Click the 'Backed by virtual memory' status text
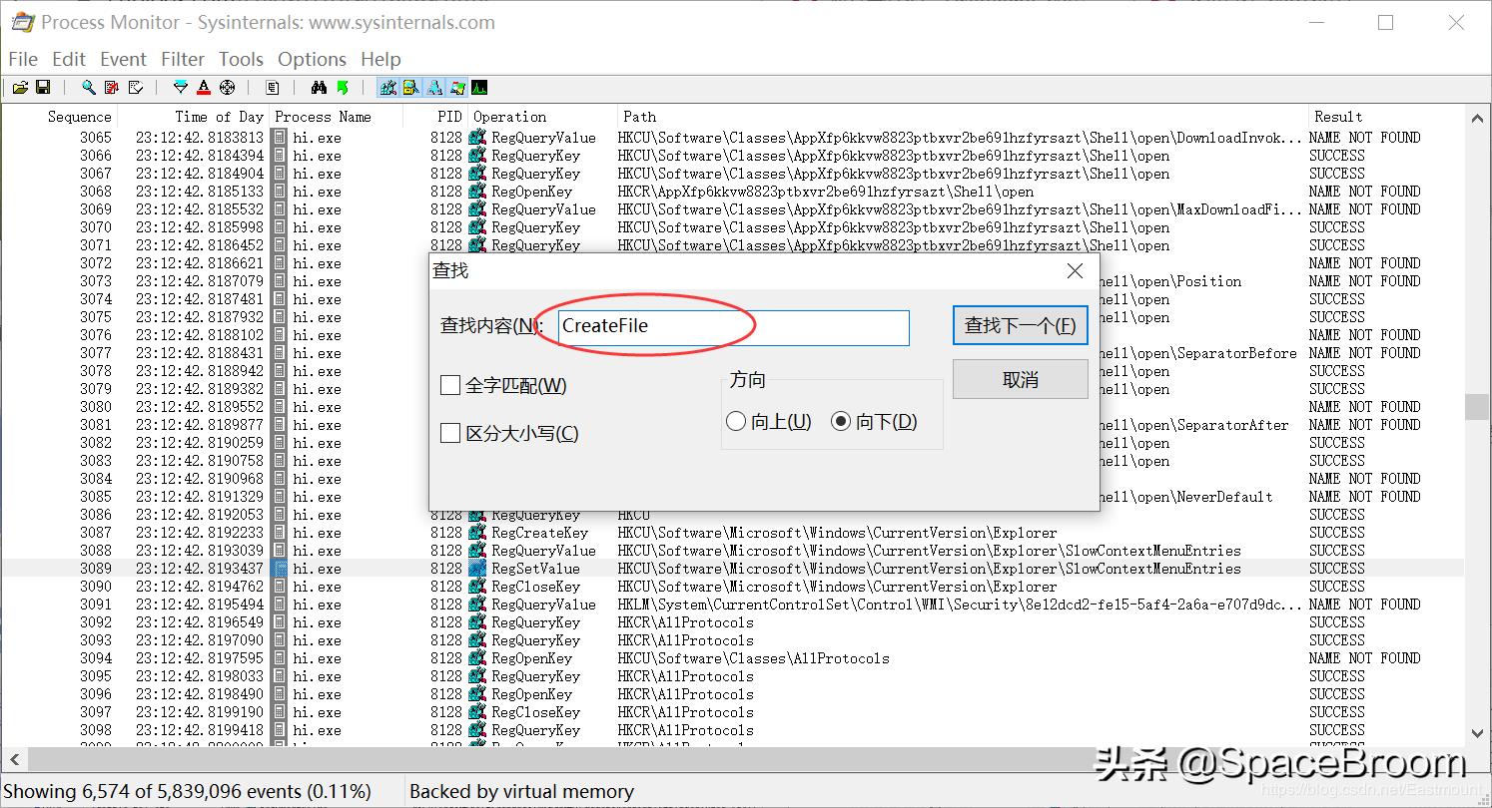 click(521, 792)
